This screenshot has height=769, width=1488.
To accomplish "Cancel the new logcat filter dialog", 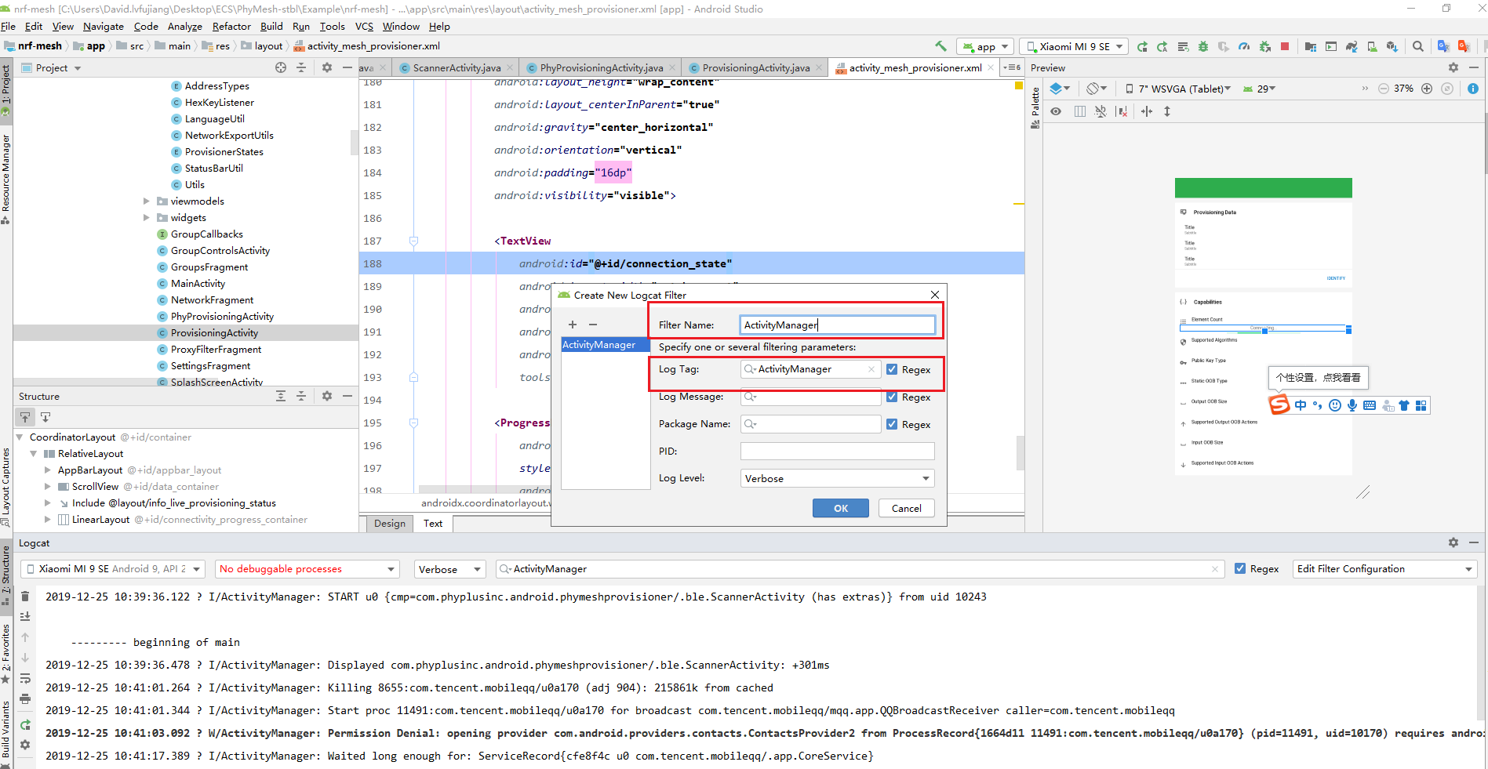I will point(906,508).
